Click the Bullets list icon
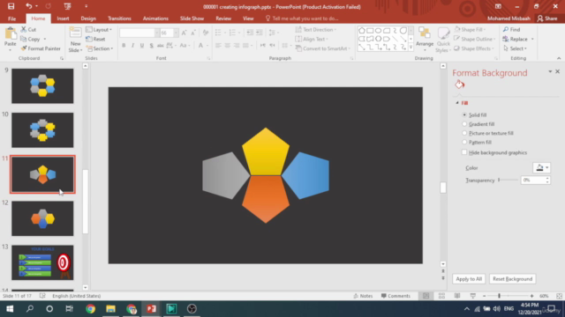565x317 pixels. pyautogui.click(x=218, y=33)
